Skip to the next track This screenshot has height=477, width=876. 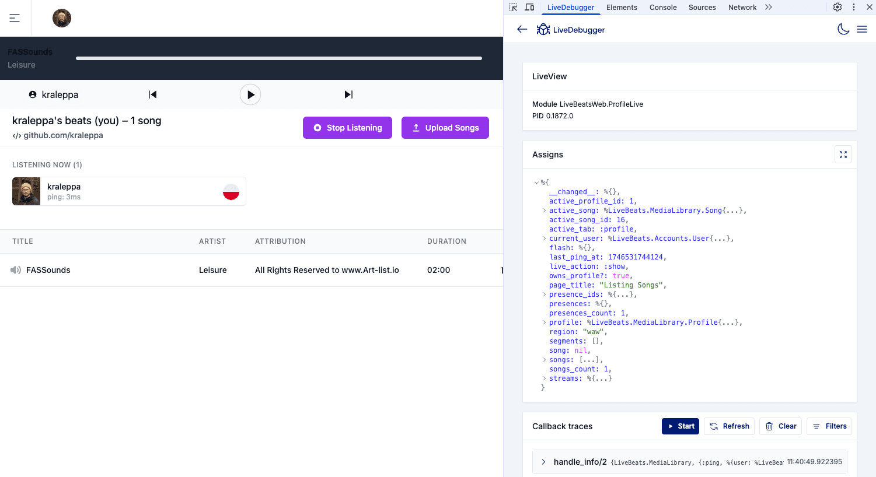pyautogui.click(x=348, y=94)
